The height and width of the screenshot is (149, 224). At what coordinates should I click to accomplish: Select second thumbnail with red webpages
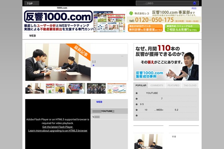pos(55,88)
